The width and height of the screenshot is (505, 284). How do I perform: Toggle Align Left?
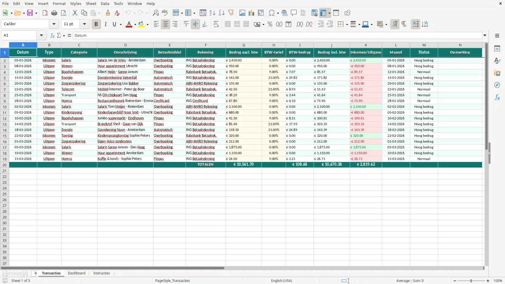(x=156, y=24)
